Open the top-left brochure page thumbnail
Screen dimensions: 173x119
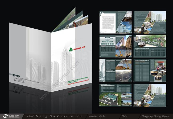(116, 22)
